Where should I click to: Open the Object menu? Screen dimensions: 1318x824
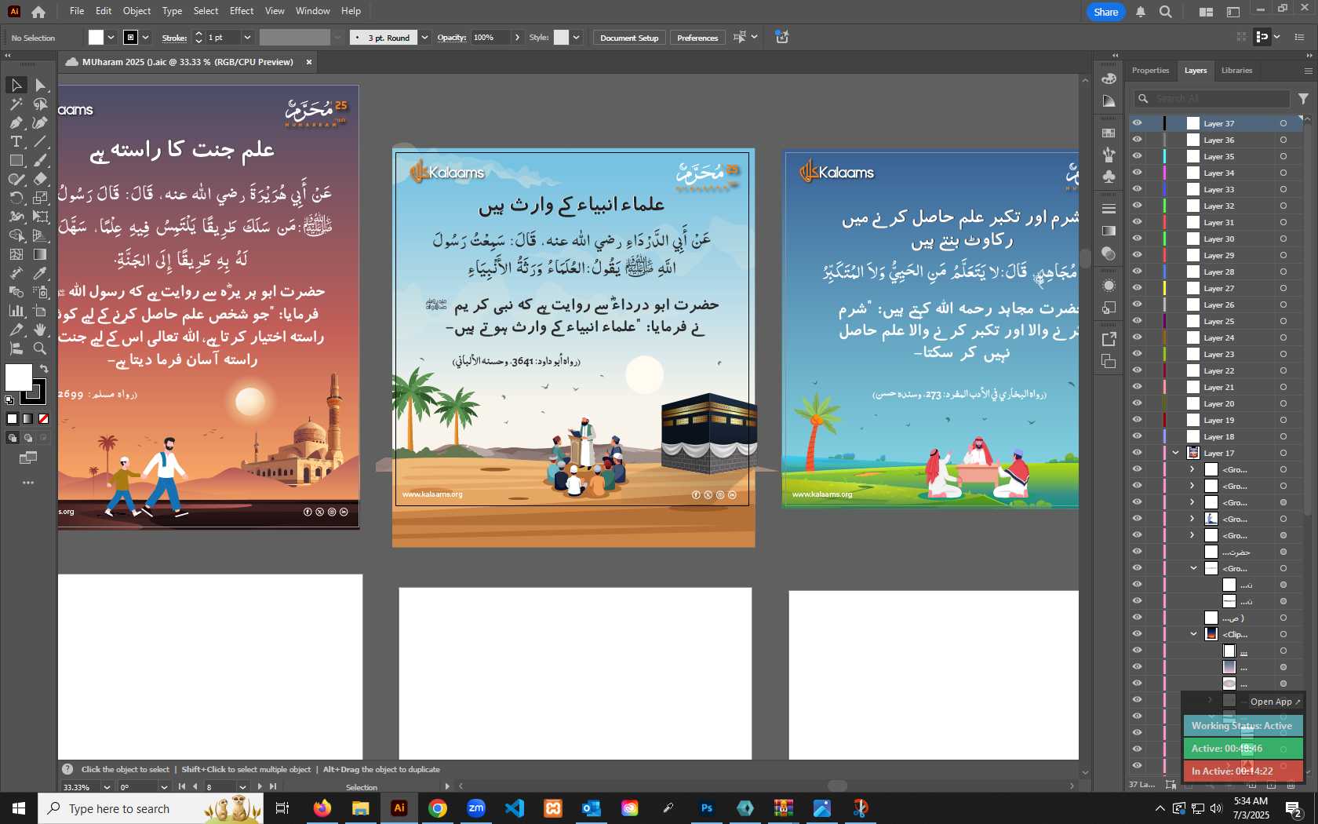click(x=137, y=11)
